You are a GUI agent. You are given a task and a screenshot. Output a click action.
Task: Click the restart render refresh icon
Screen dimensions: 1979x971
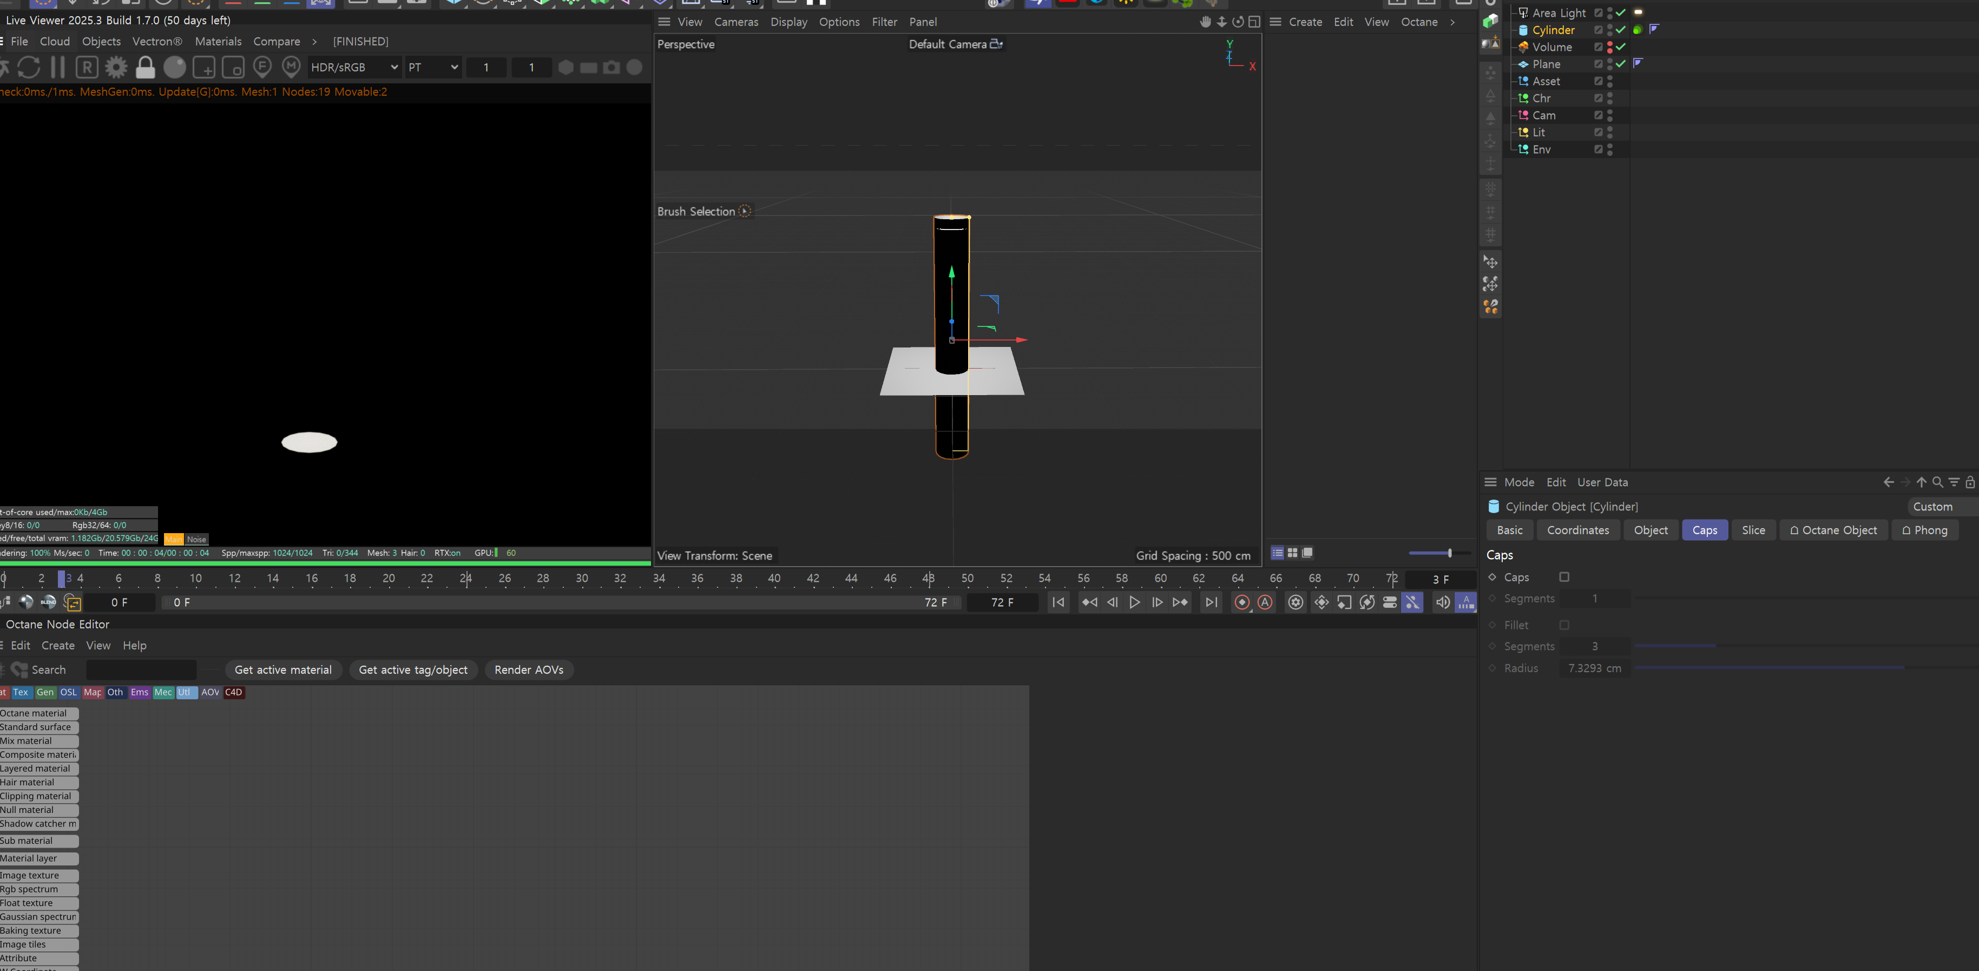[x=29, y=68]
